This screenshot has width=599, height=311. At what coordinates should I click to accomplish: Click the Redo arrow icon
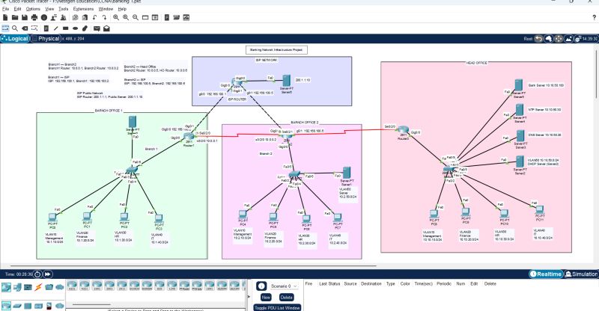104,17
